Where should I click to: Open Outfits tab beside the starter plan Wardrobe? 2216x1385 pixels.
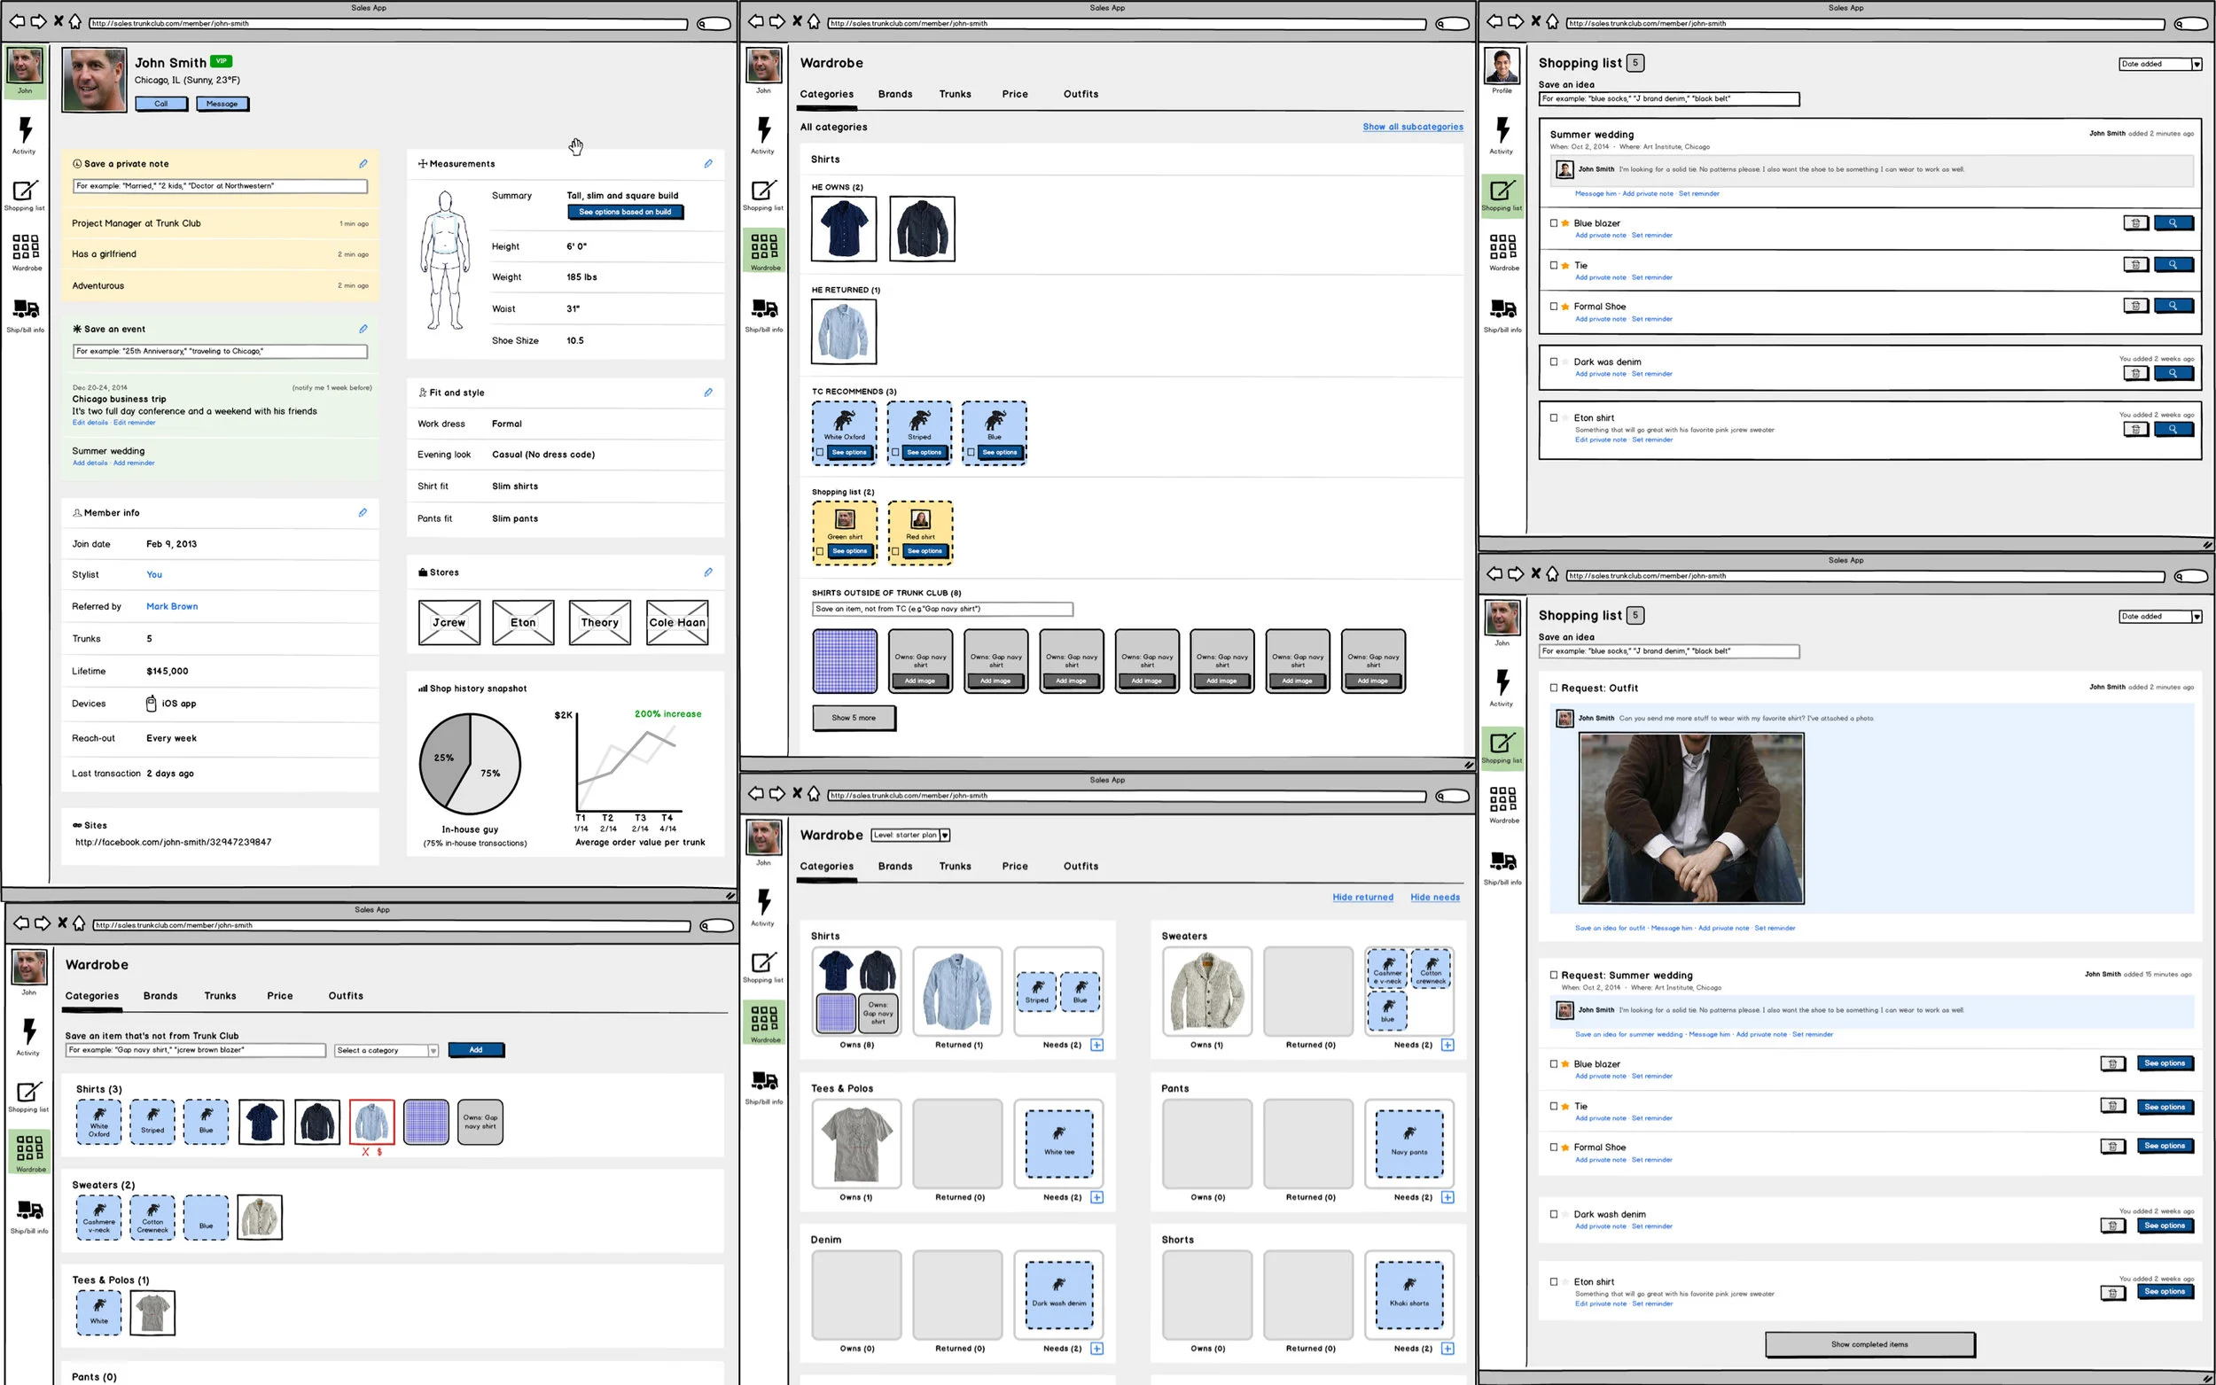click(1080, 866)
